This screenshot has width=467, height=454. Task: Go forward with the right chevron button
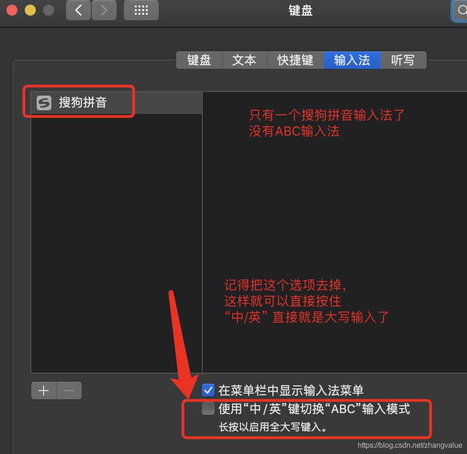(x=104, y=10)
